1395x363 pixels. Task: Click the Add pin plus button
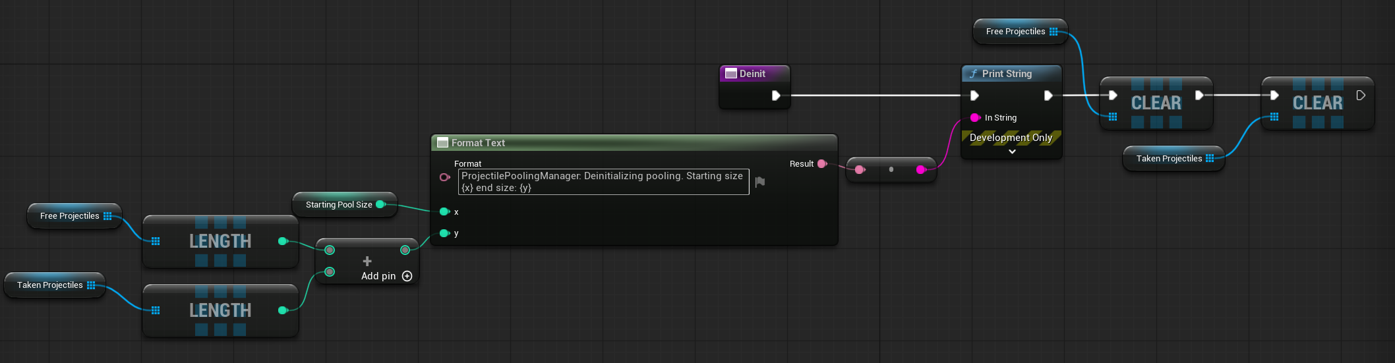pyautogui.click(x=407, y=276)
